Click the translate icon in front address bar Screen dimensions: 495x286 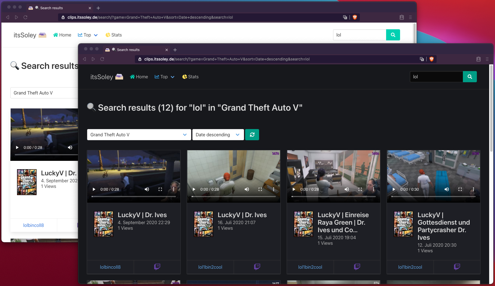[x=422, y=59]
